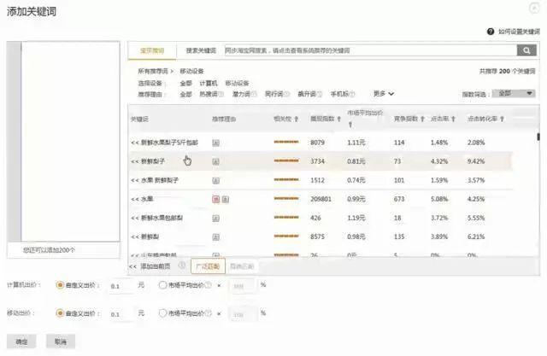Viewport: 547px width, 356px height.
Task: Sort by 相关性 column arrow
Action: 297,120
